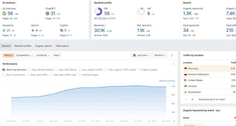236x126 pixels.
Task: Open the 30.1K backlinks number link
Action: [100, 30]
